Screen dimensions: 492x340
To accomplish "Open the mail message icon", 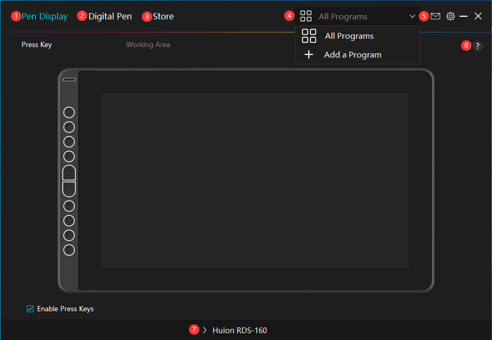I will (x=435, y=16).
